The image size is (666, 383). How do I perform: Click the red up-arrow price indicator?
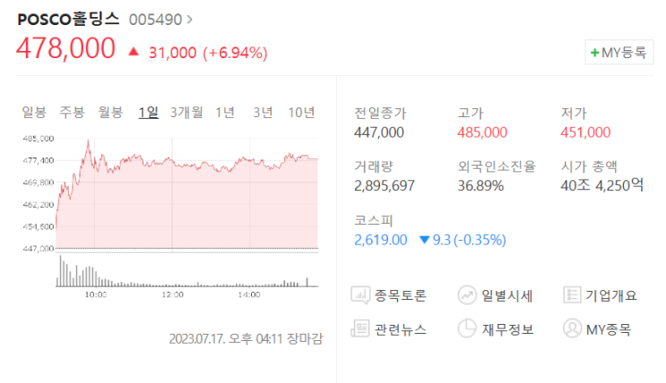(x=134, y=52)
